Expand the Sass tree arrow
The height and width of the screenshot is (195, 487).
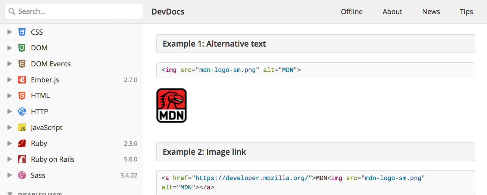[x=10, y=175]
